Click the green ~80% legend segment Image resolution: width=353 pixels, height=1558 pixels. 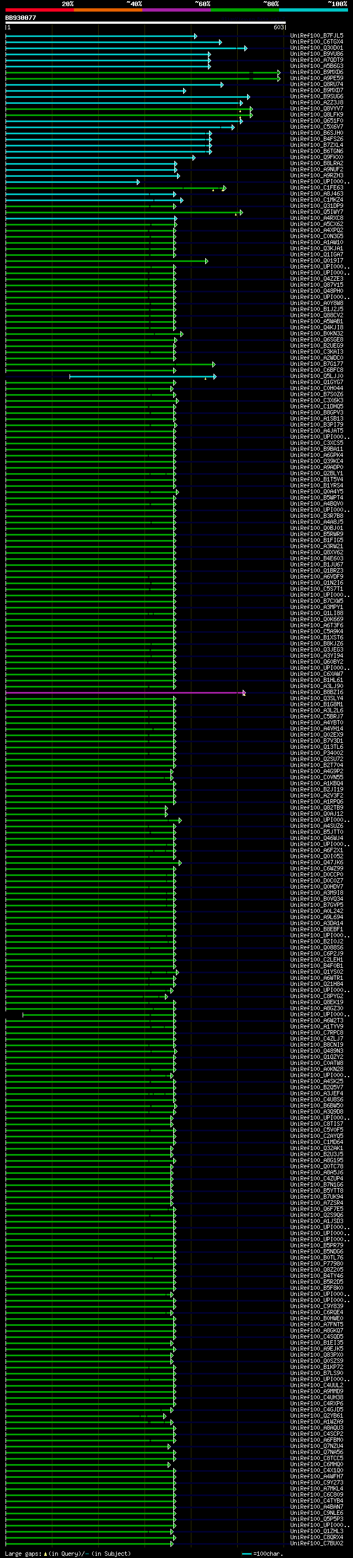coord(245,10)
